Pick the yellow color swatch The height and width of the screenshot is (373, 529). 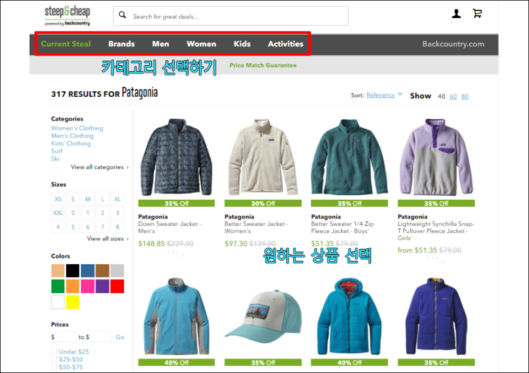tap(72, 302)
